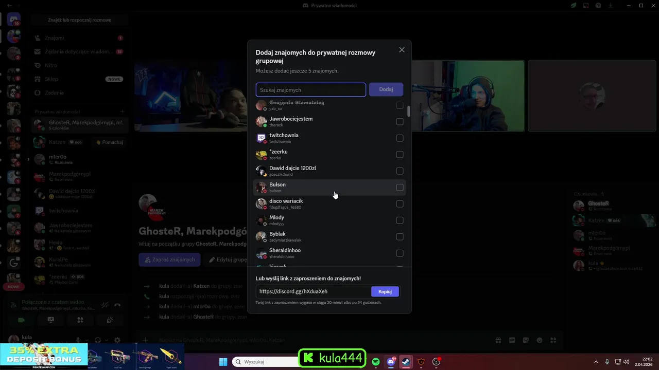The height and width of the screenshot is (370, 659).
Task: Open Marekpodgórnypl direct message
Action: click(79, 176)
